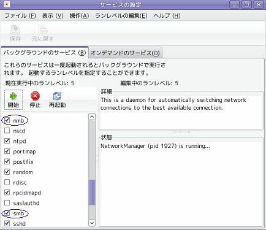Open the 操作(A) menu

point(79,16)
